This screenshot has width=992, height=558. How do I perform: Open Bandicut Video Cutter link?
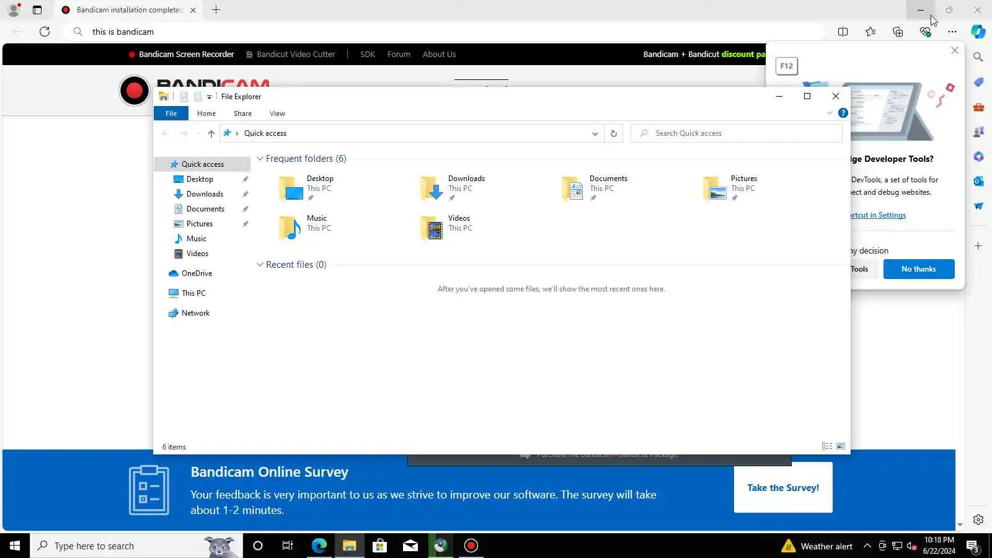tap(291, 55)
